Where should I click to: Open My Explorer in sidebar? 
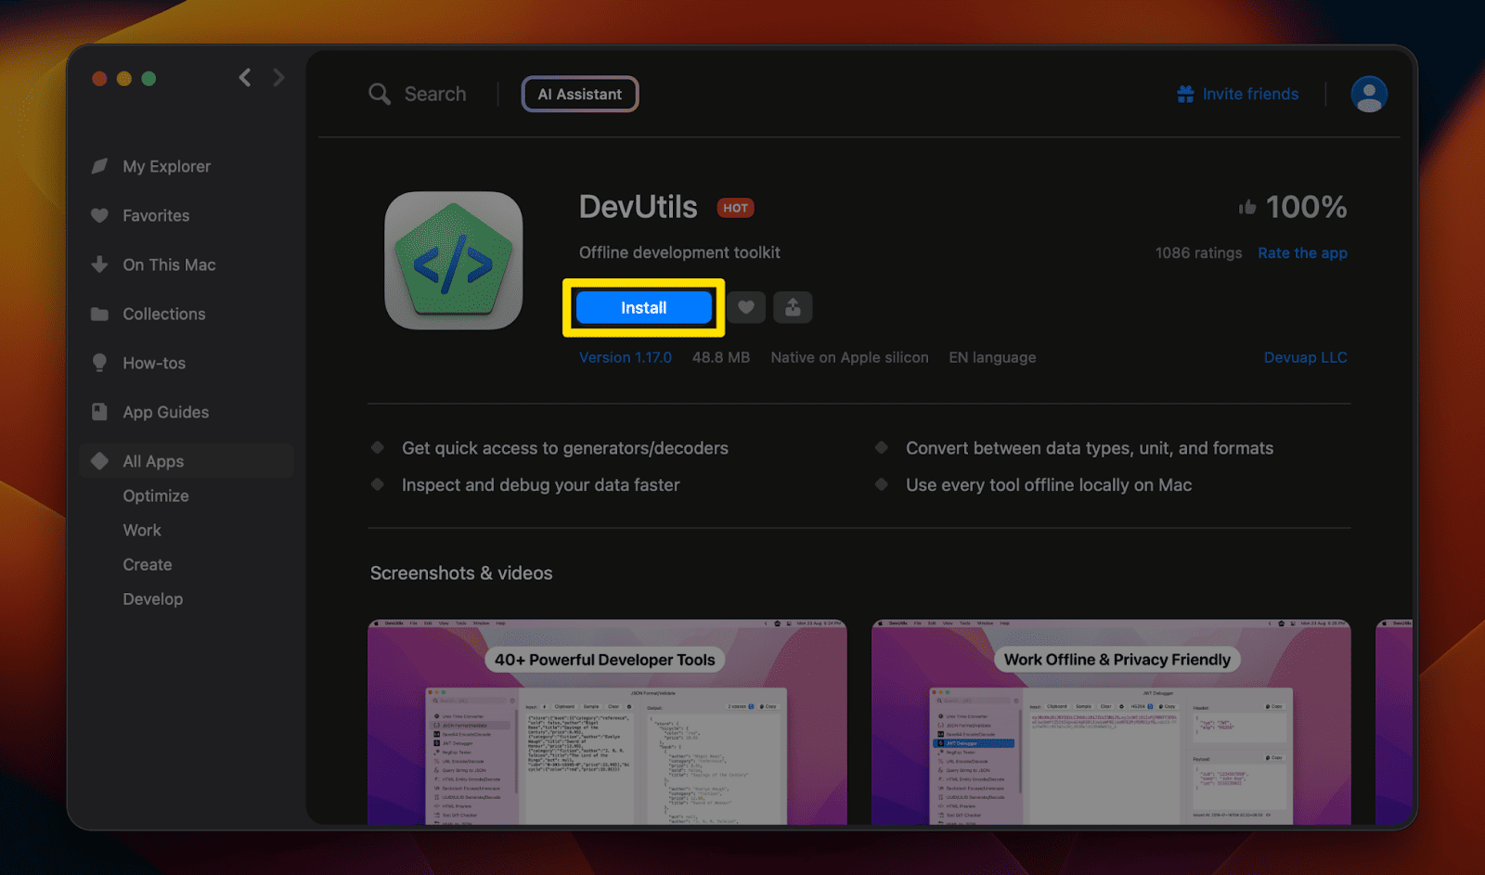click(167, 166)
